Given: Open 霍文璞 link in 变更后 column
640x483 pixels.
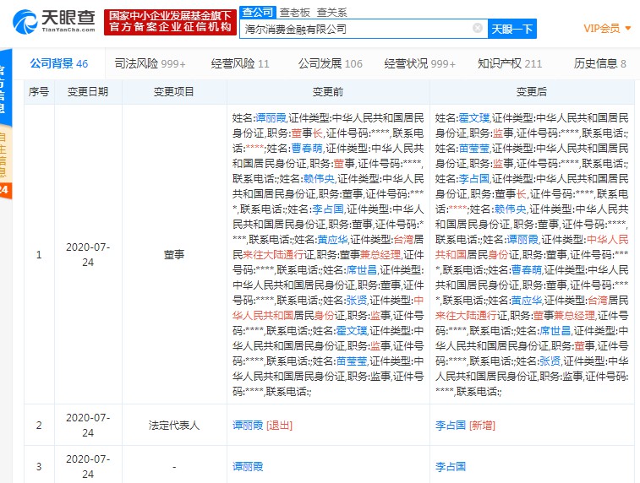Looking at the screenshot, I should [x=474, y=118].
